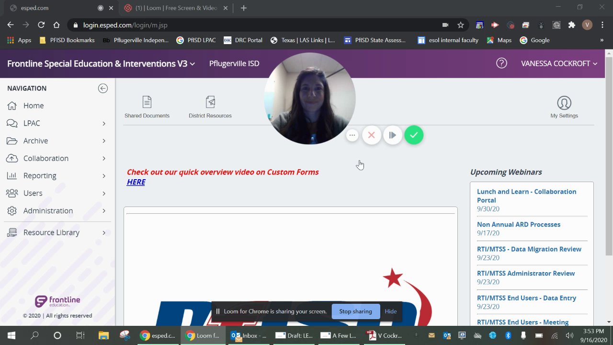
Task: Open Google bookmark
Action: [534, 40]
